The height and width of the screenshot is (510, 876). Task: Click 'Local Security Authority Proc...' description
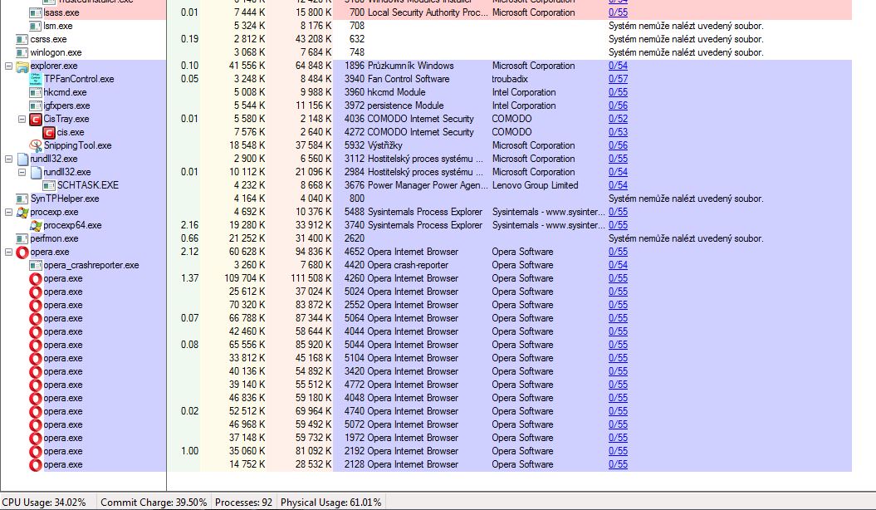428,12
